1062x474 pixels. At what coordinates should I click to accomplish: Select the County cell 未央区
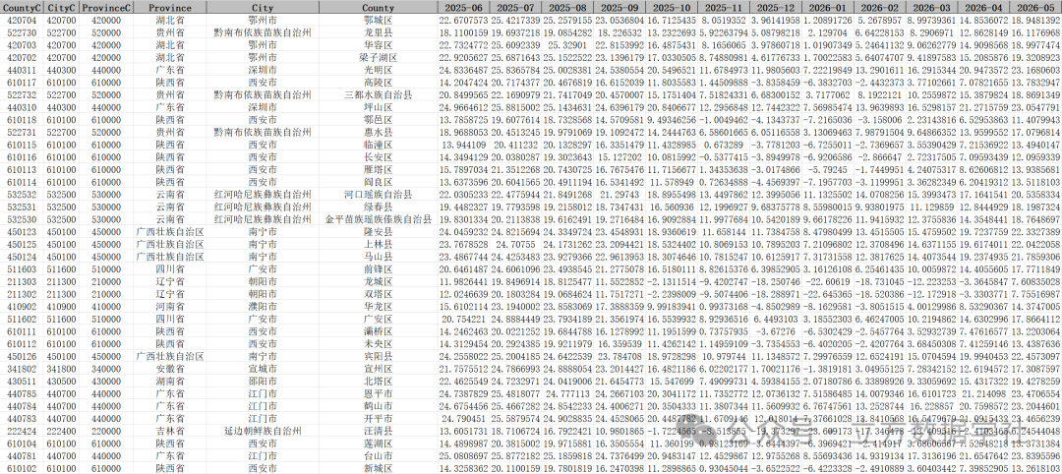(x=378, y=344)
